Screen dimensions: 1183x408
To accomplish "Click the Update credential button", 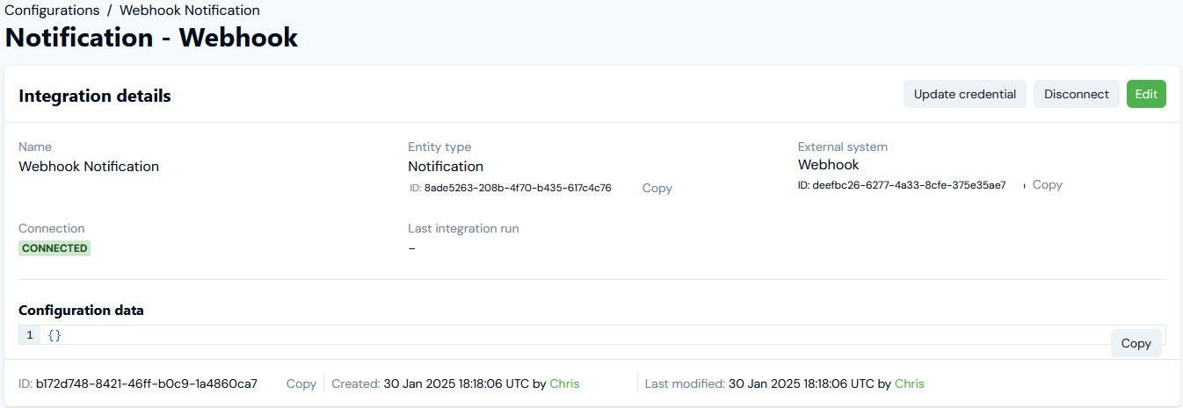I will tap(964, 94).
